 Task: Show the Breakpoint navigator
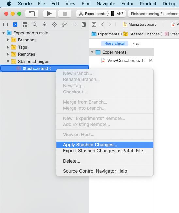pyautogui.click(x=74, y=24)
